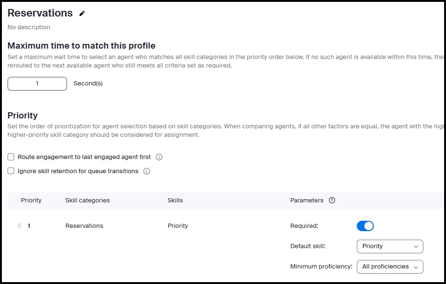
Task: Grab the drag handle for priority row 1
Action: [x=19, y=226]
